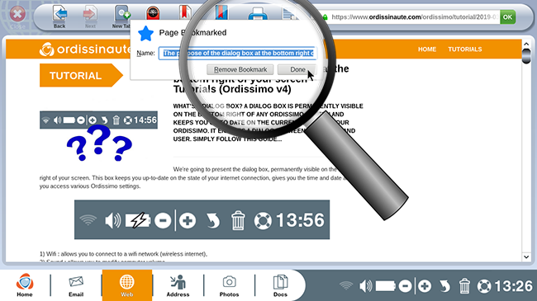Go to HOME in the site header
Viewport: 537px width, 301px height.
(427, 49)
